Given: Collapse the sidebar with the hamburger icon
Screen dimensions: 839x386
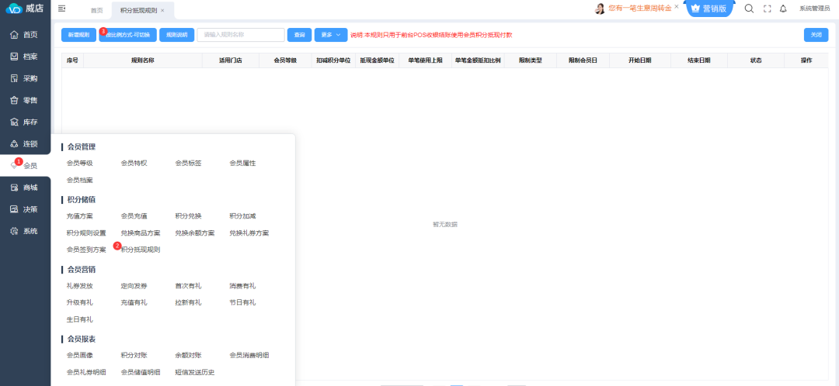Looking at the screenshot, I should [62, 9].
